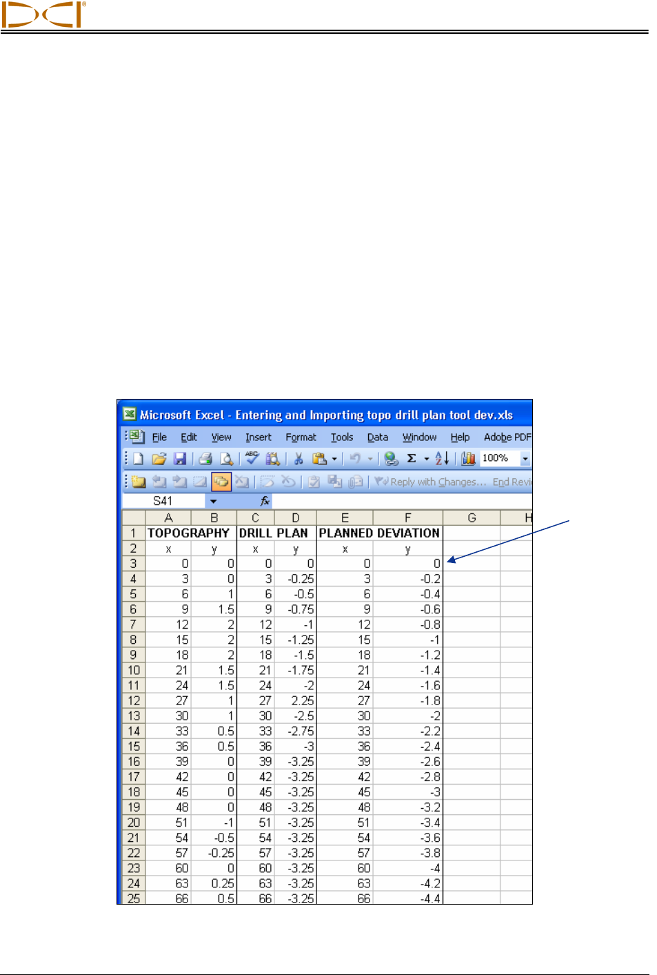Open the Research binoculars icon

(272, 458)
